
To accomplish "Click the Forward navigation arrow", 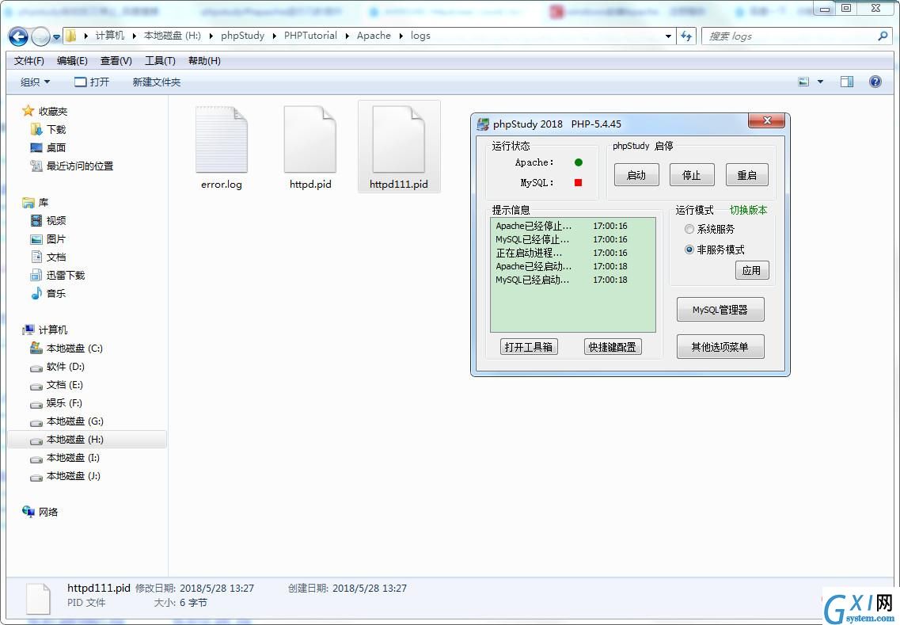I will pyautogui.click(x=40, y=36).
